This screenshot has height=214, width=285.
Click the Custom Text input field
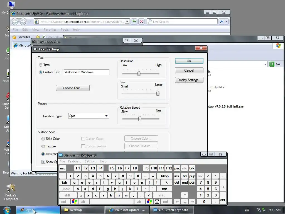pyautogui.click(x=87, y=72)
